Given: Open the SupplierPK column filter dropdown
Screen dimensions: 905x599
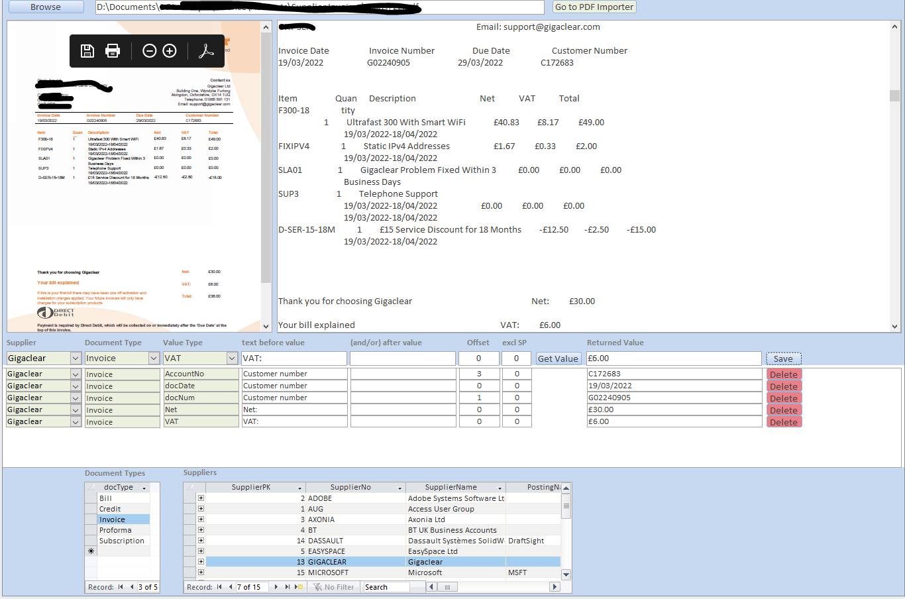Looking at the screenshot, I should click(299, 488).
